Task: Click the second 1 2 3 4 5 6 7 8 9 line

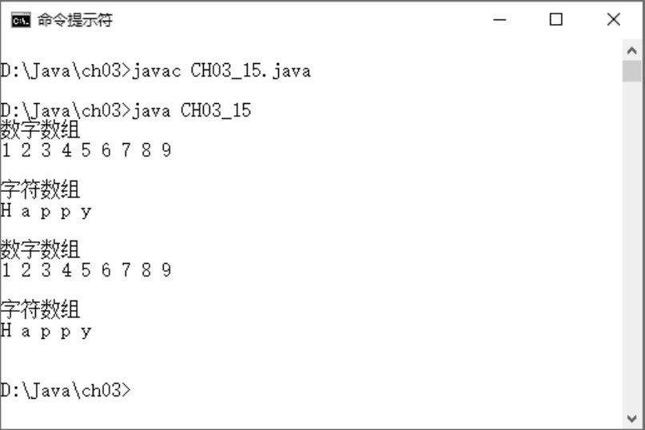Action: 86,270
